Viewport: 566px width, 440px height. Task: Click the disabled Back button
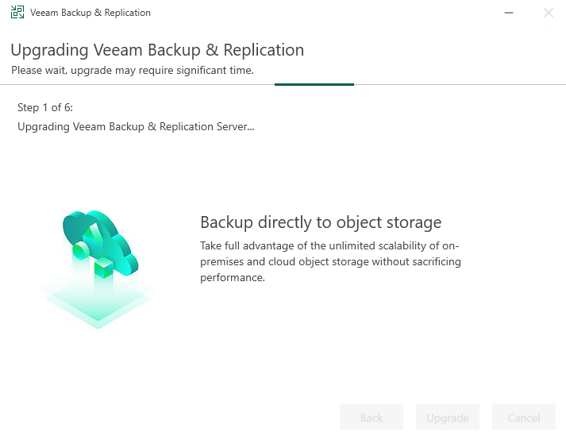372,418
